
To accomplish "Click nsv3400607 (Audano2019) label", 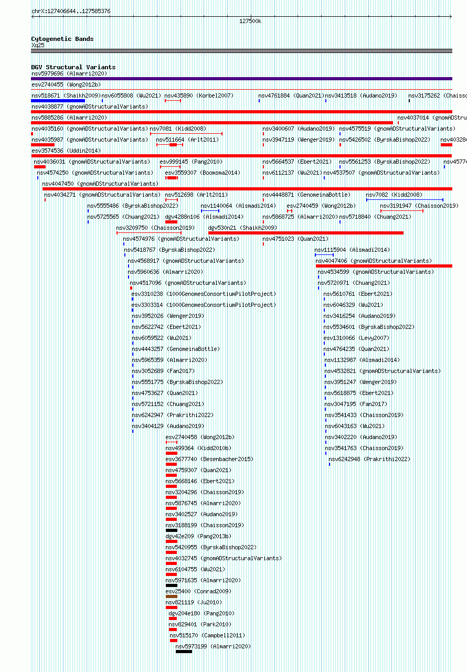I will click(299, 129).
